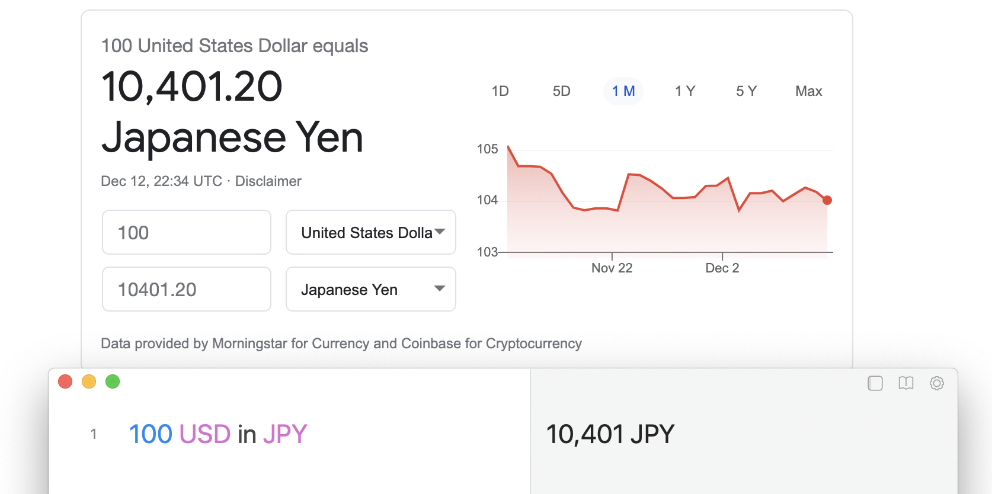The height and width of the screenshot is (494, 992).
Task: Select the 1 M chart range
Action: pos(623,91)
